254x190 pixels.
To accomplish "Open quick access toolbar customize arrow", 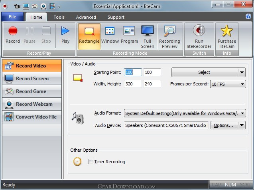I will coord(59,7).
